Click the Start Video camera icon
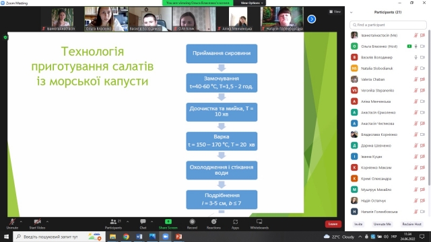The image size is (431, 242). [38, 222]
